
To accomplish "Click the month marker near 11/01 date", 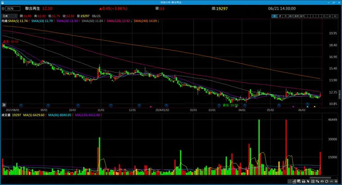I will coord(111,105).
